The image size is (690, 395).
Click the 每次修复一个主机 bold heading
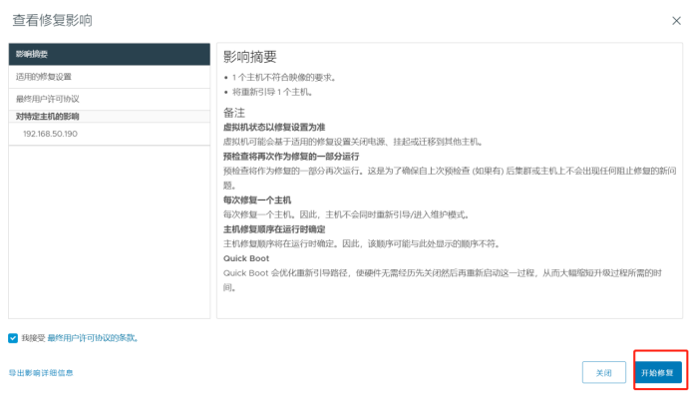pos(257,200)
